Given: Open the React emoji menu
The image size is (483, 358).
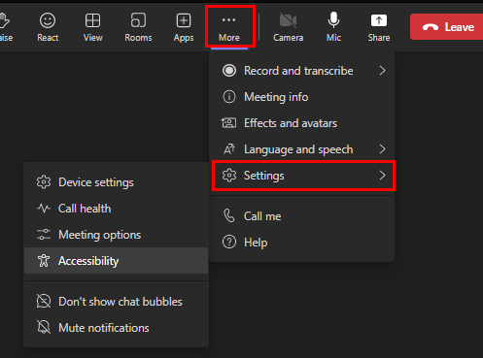Looking at the screenshot, I should [x=48, y=27].
